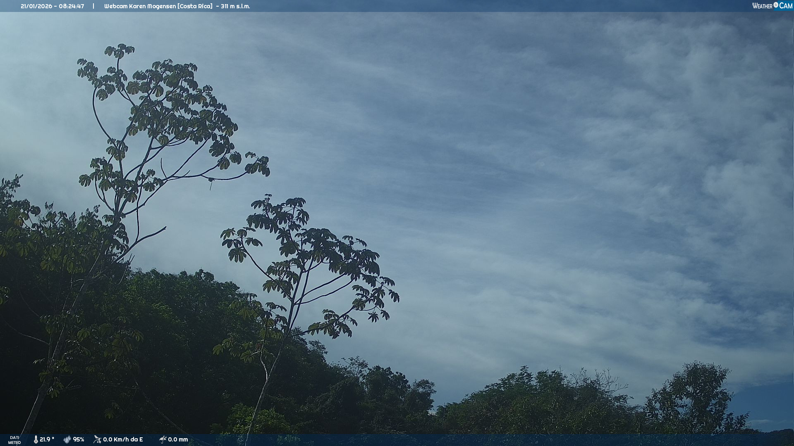Click the humidity water drops icon
Image resolution: width=794 pixels, height=446 pixels.
pyautogui.click(x=67, y=439)
